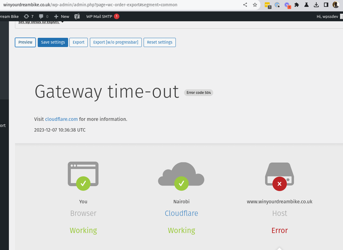Click the You label under browser icon
343x250 pixels.
click(83, 201)
